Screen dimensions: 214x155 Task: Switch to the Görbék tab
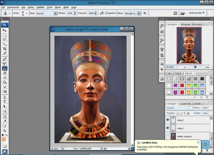click(x=197, y=103)
